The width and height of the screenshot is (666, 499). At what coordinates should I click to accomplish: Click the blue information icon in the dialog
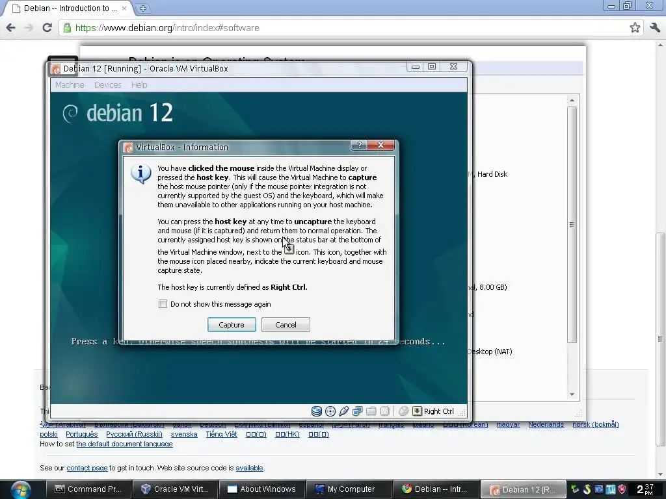coord(140,174)
